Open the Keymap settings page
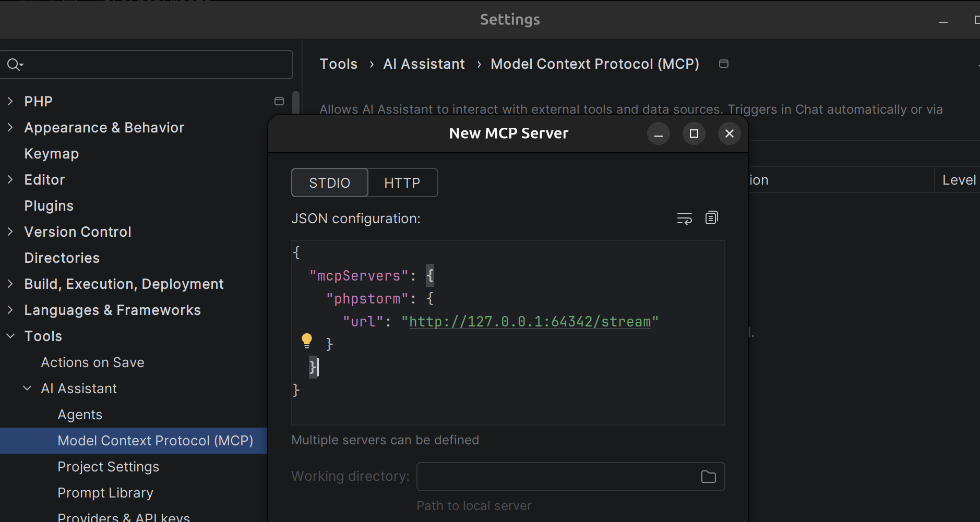980x522 pixels. pos(51,154)
